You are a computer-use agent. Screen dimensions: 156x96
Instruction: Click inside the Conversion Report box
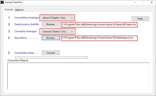pyautogui.click(x=78, y=76)
